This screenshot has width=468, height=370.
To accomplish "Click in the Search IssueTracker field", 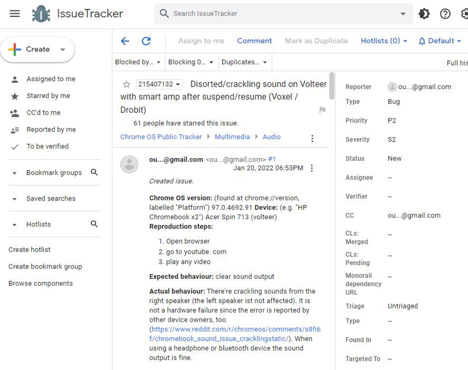I will coord(284,14).
